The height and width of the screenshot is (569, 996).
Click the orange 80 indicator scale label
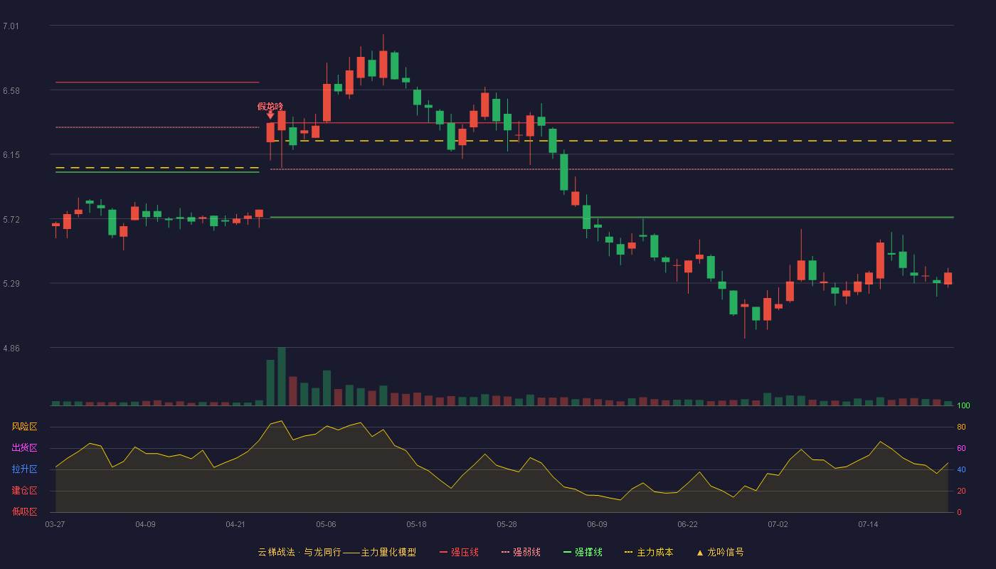click(x=961, y=427)
